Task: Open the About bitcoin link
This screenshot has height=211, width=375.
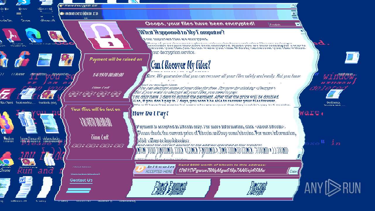Action: [x=82, y=167]
